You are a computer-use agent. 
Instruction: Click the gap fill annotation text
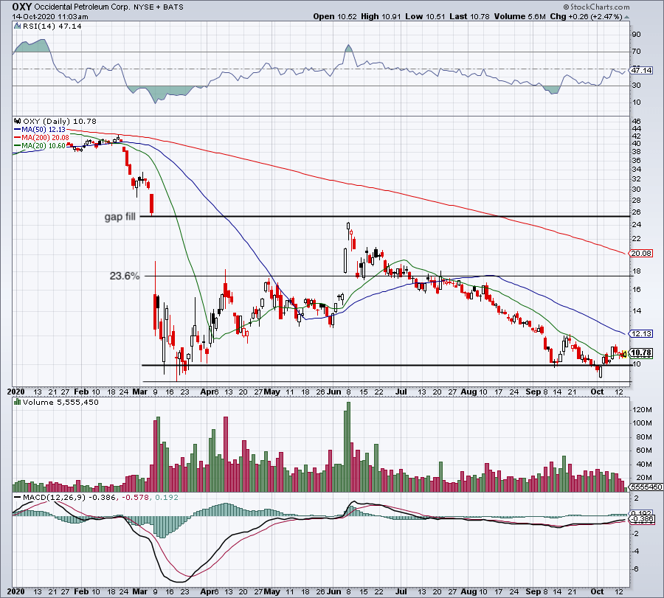coord(120,216)
